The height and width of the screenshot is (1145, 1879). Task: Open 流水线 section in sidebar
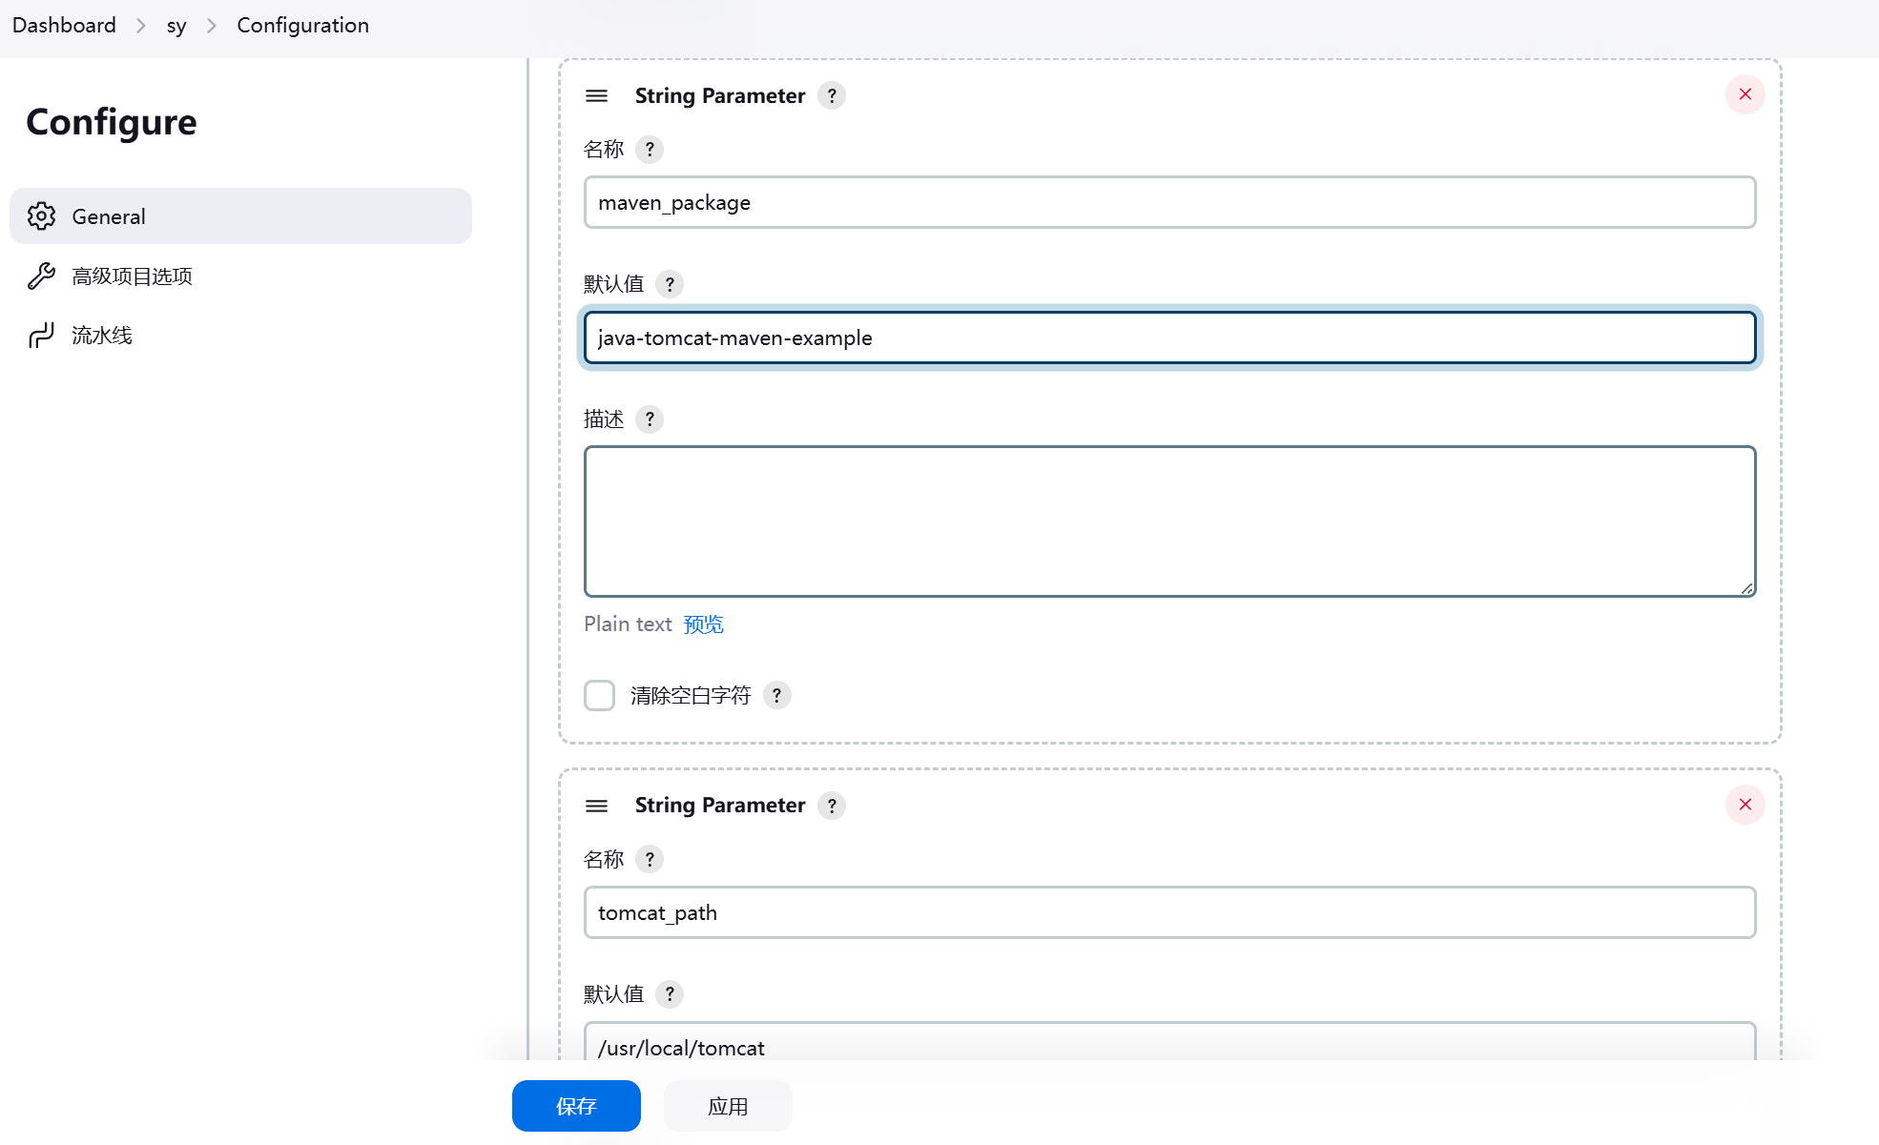tap(101, 336)
